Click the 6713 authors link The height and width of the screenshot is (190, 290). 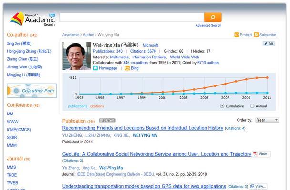pyautogui.click(x=208, y=63)
